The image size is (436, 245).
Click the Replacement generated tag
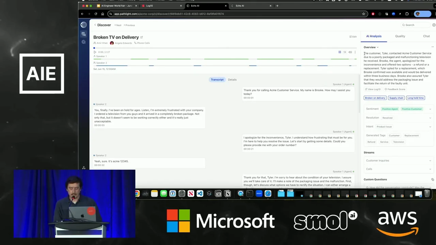[411, 135]
